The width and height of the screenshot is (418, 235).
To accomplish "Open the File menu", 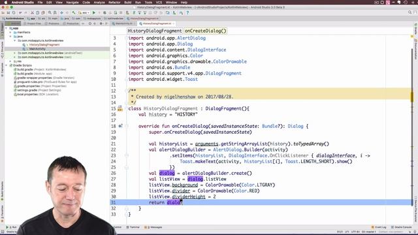I will (x=40, y=3).
